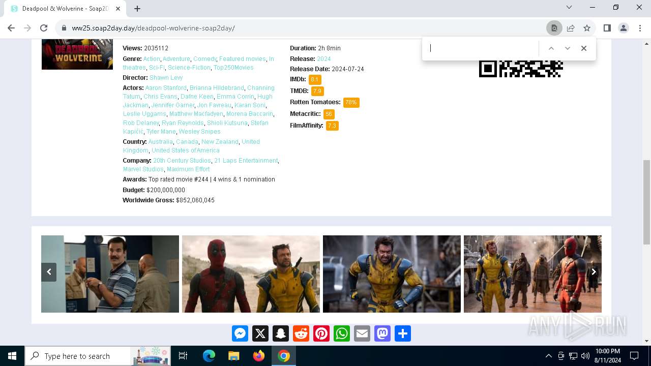651x366 pixels.
Task: Close the Deadpool & Wolverine tab
Action: 118,9
